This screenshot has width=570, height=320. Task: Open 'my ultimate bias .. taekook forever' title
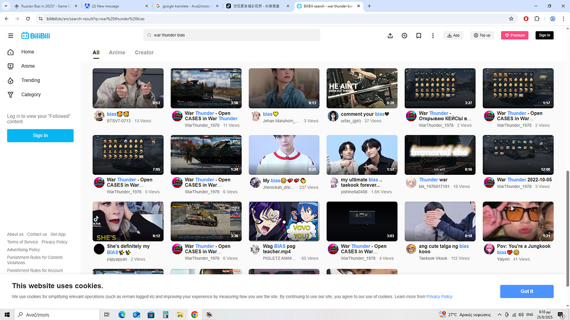(x=361, y=182)
